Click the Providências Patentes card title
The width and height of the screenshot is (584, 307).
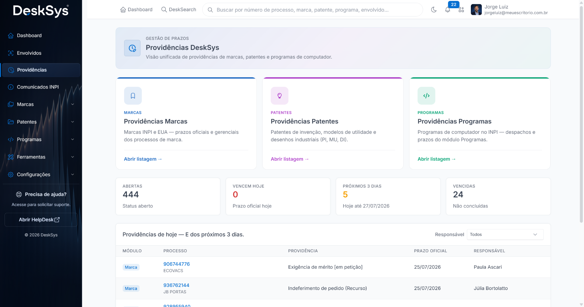304,121
